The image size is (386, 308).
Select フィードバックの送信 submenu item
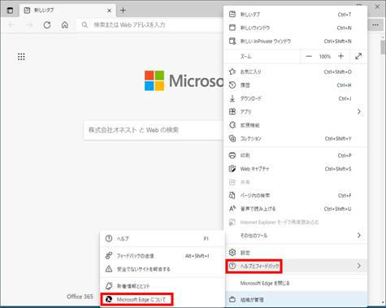click(162, 256)
